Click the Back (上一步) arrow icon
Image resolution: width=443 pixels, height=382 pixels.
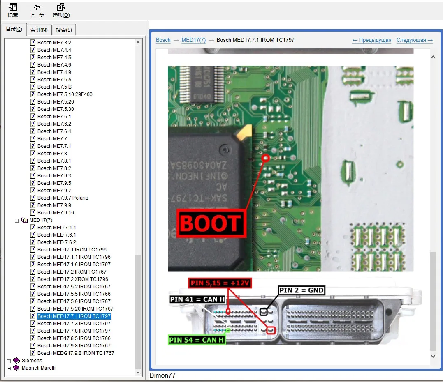37,7
